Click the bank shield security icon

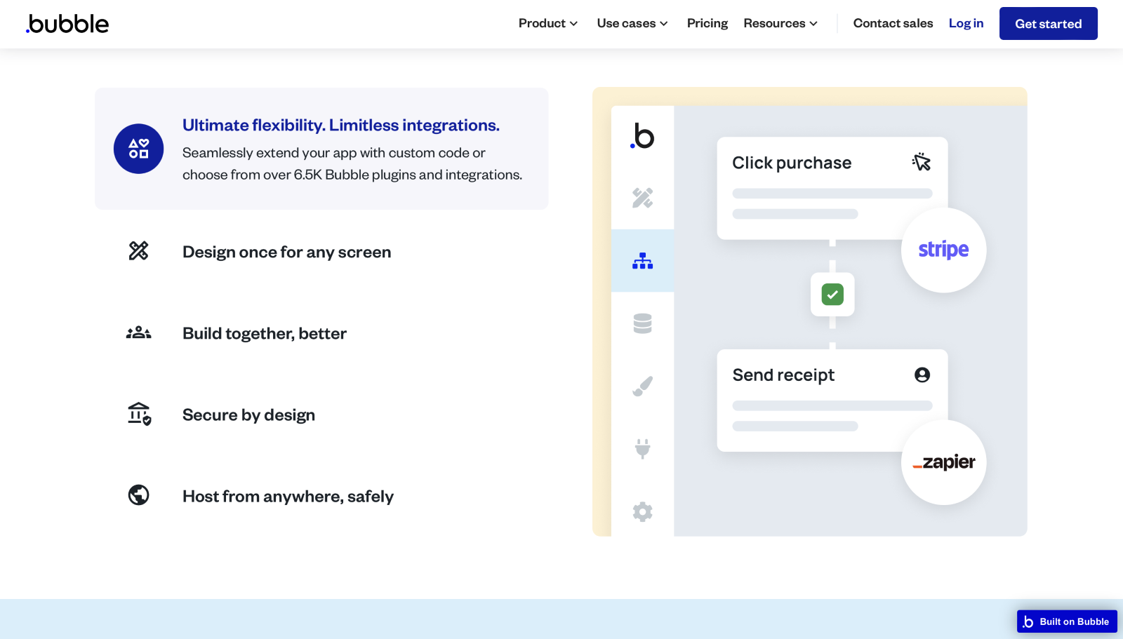click(140, 414)
